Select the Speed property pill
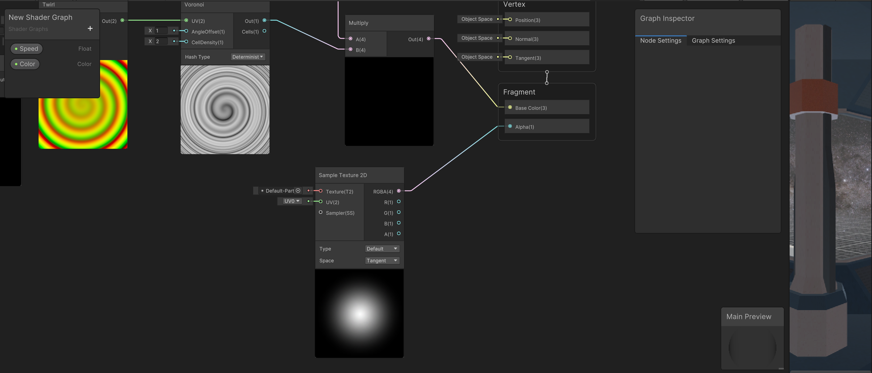872x373 pixels. coord(27,49)
